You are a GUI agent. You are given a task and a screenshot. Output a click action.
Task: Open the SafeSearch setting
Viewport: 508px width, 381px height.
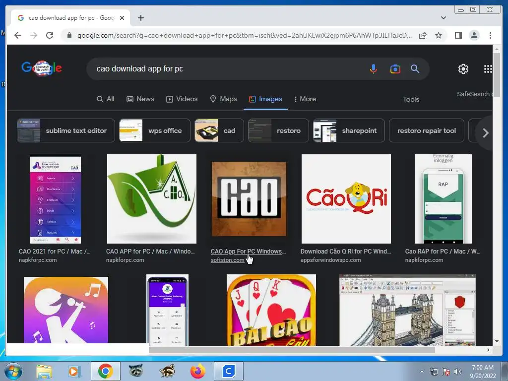pyautogui.click(x=474, y=94)
